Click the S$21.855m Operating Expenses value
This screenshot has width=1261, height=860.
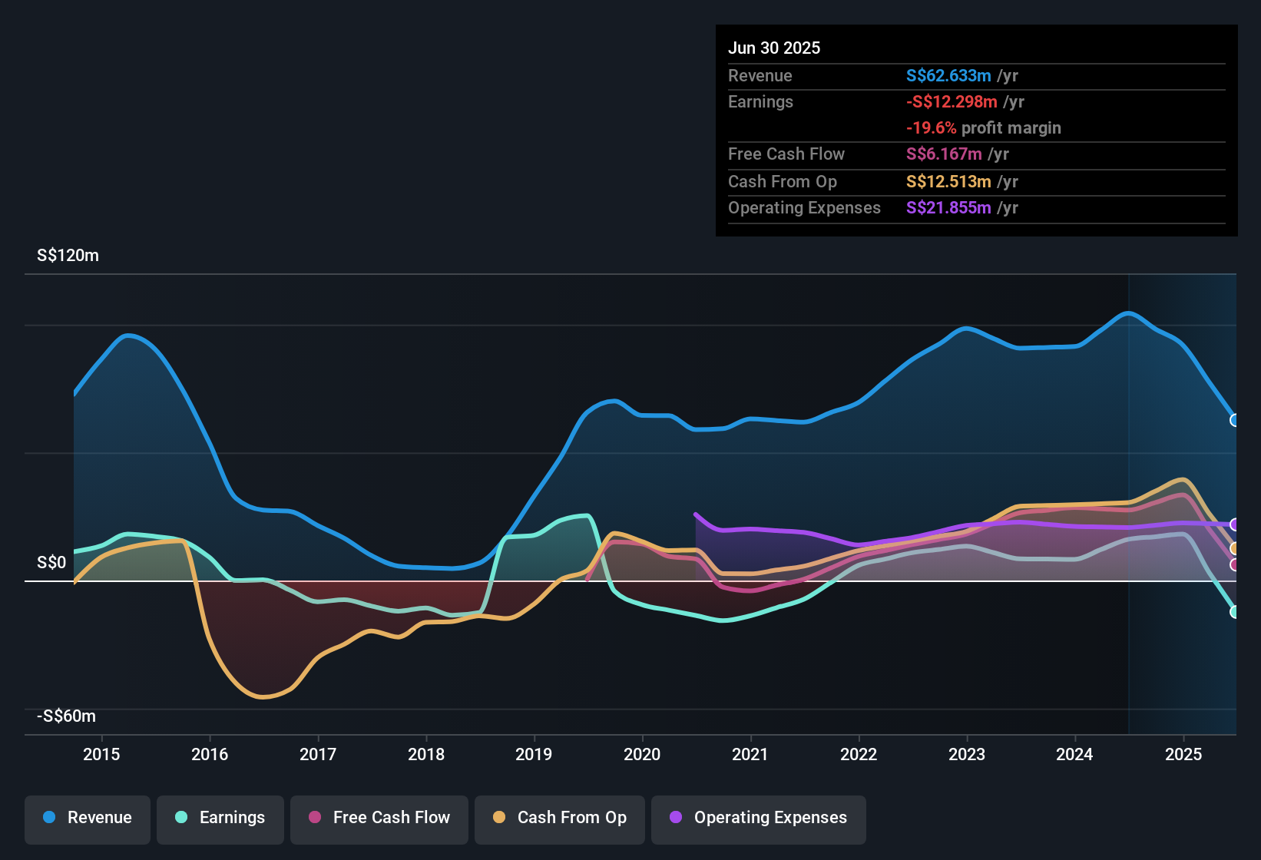(949, 207)
